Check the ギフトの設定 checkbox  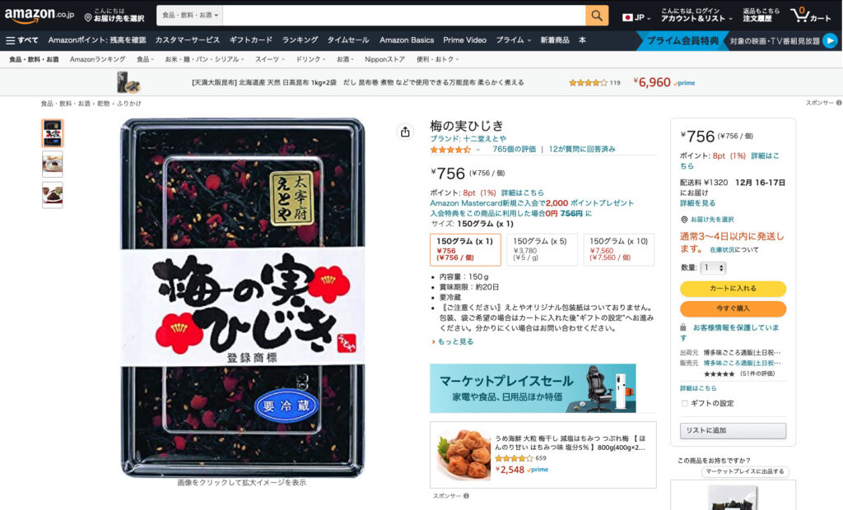(684, 404)
